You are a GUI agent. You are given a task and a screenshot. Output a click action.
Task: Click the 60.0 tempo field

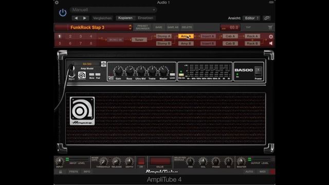point(230,27)
